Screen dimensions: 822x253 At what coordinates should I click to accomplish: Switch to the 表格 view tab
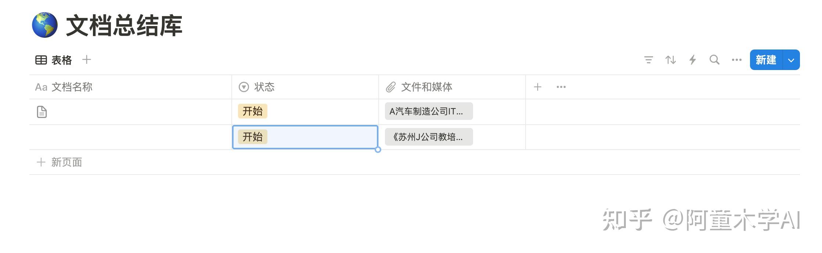click(62, 60)
